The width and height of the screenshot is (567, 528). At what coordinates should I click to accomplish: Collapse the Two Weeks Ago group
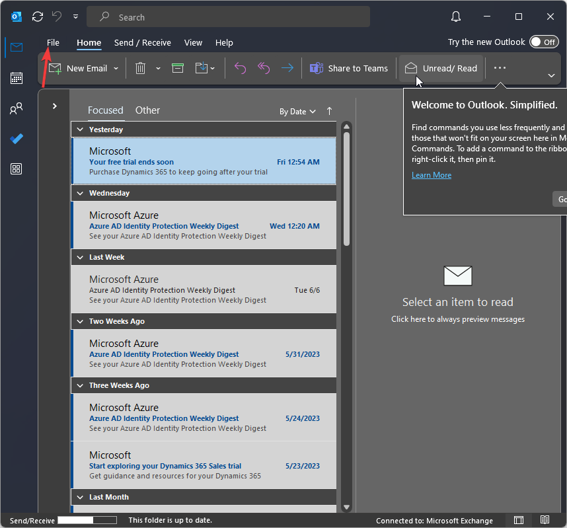(80, 321)
